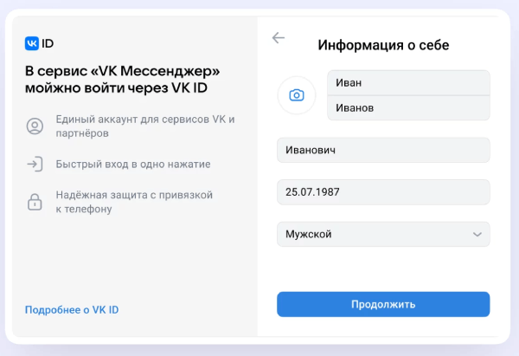Click the "Информация о себе" heading
519x356 pixels.
point(383,44)
